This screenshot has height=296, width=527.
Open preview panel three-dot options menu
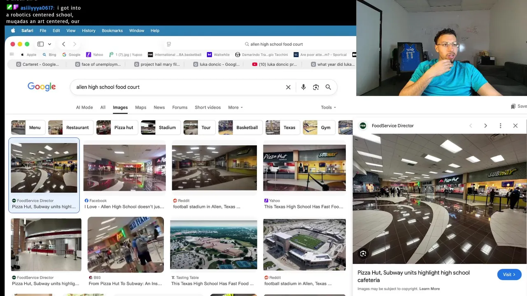pyautogui.click(x=500, y=126)
